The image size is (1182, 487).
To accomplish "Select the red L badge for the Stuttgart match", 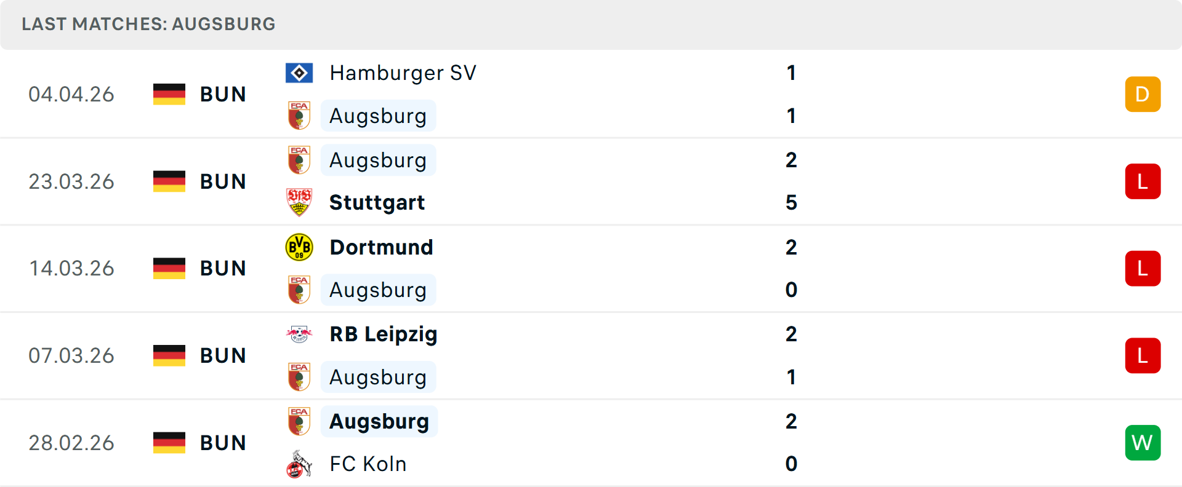I will (1143, 181).
